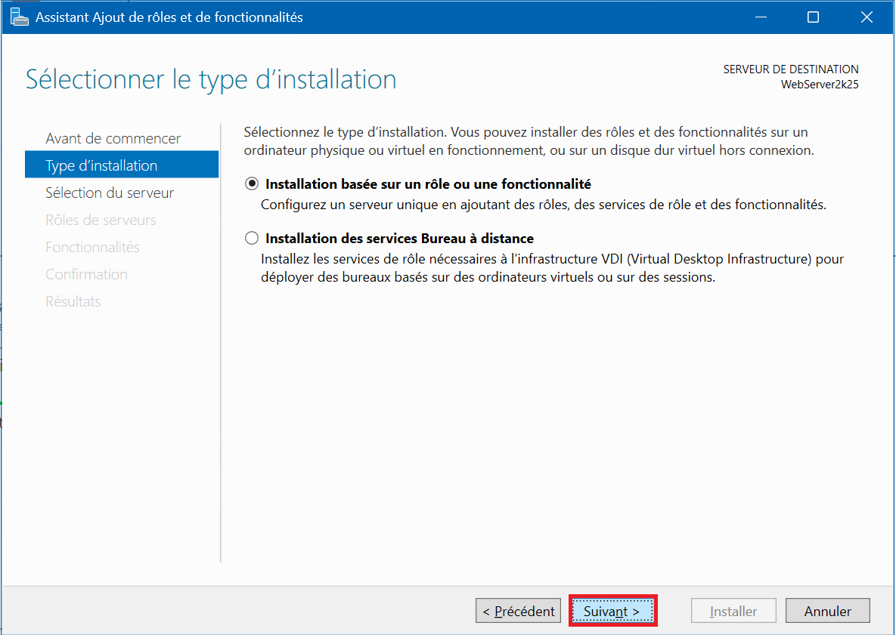Click the 'Rôles de serveurs' sidebar step

pos(101,220)
